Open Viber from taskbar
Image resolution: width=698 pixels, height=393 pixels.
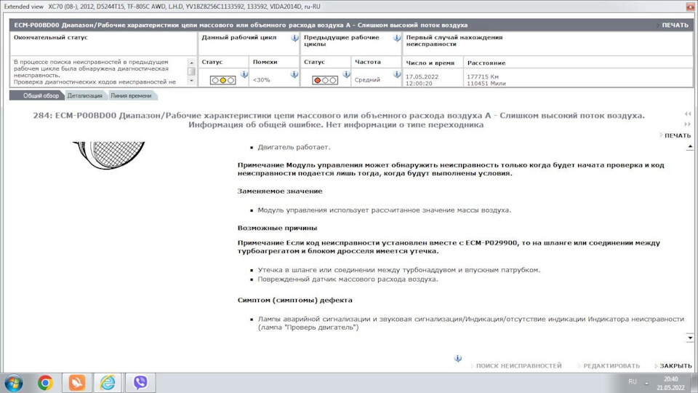(x=140, y=383)
